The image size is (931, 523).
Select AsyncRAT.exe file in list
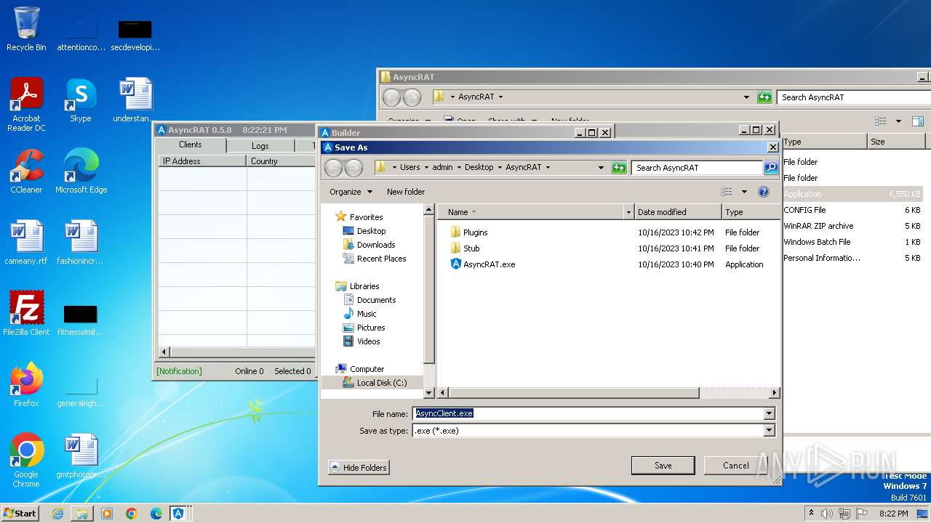tap(482, 264)
